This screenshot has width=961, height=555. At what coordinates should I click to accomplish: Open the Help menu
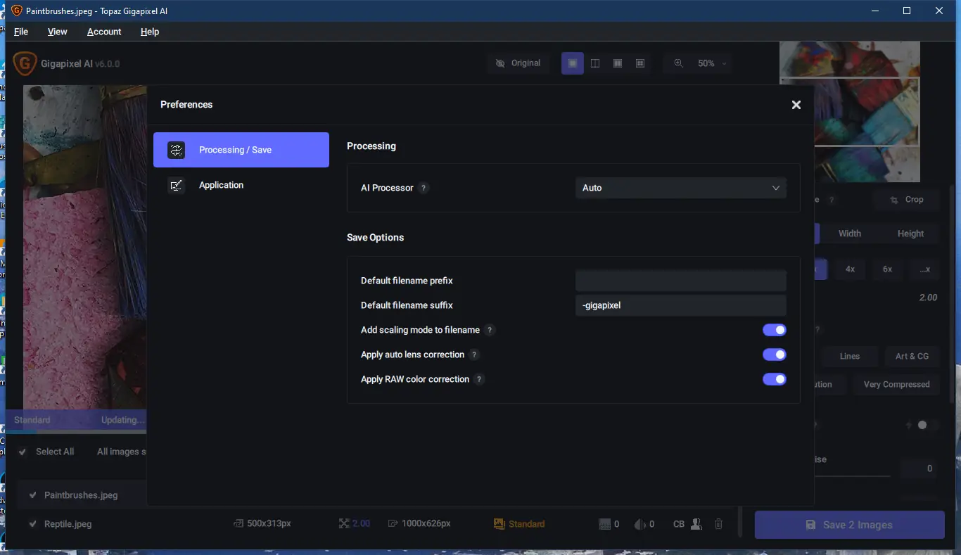click(x=150, y=32)
